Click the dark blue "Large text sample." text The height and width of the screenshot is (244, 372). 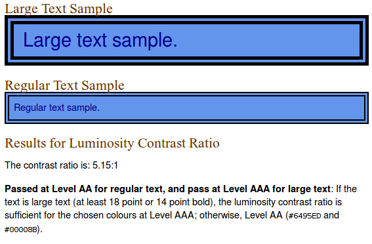tap(100, 40)
